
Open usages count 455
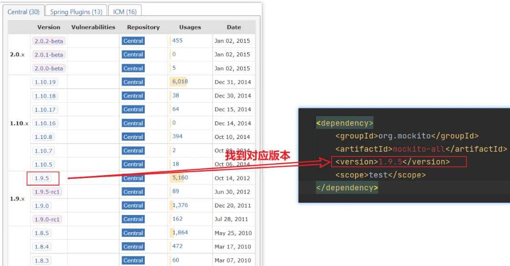pos(177,40)
